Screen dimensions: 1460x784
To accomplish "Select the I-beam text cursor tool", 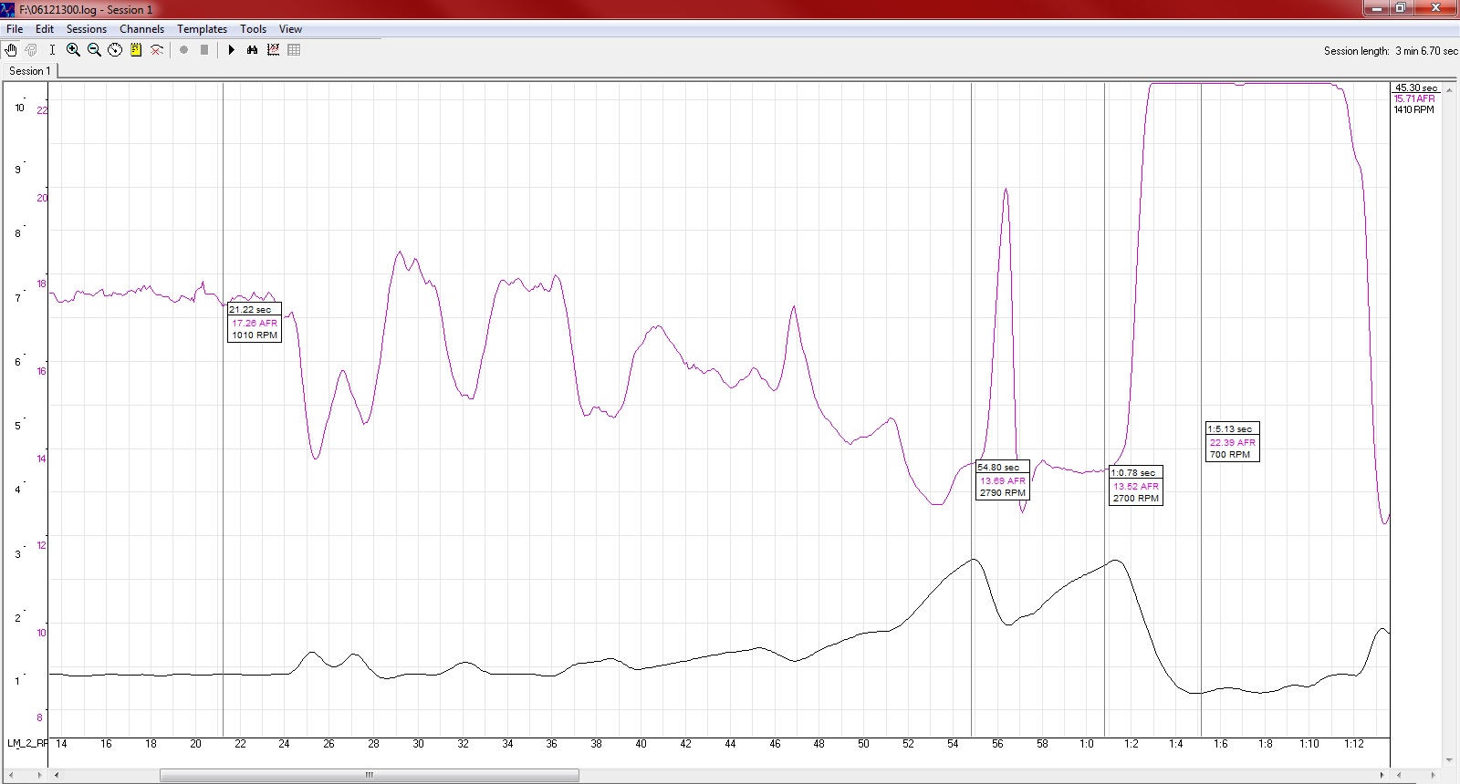I will point(52,50).
